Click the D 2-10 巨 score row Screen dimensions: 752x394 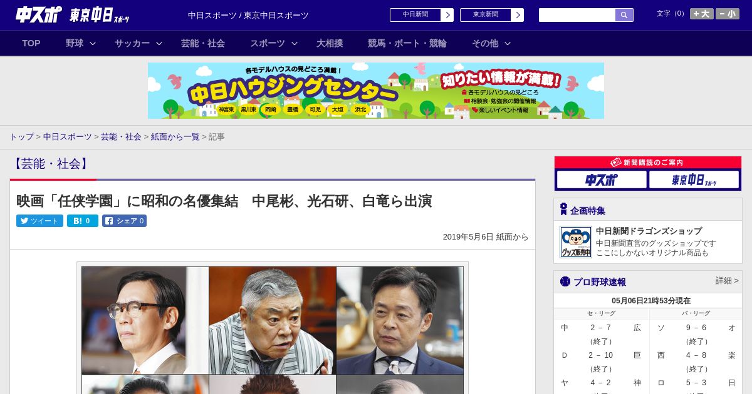pyautogui.click(x=601, y=355)
